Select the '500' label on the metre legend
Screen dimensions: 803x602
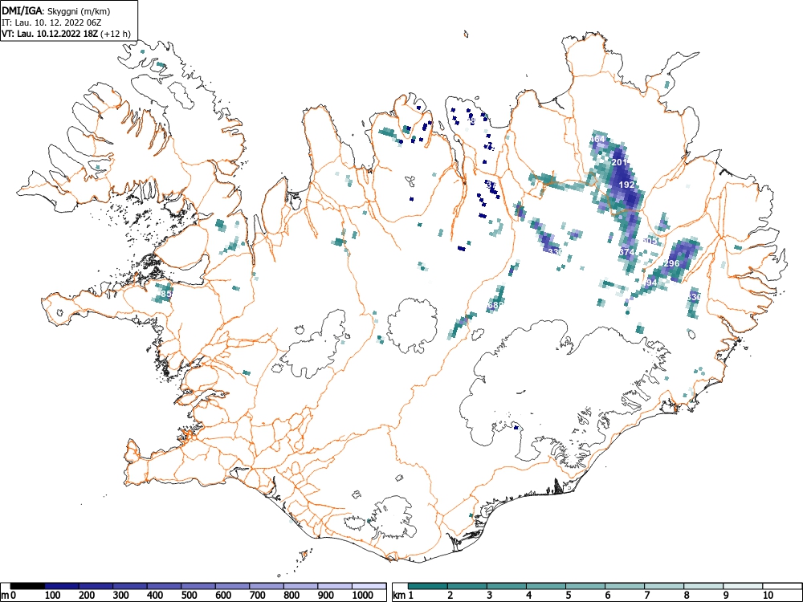(x=189, y=596)
